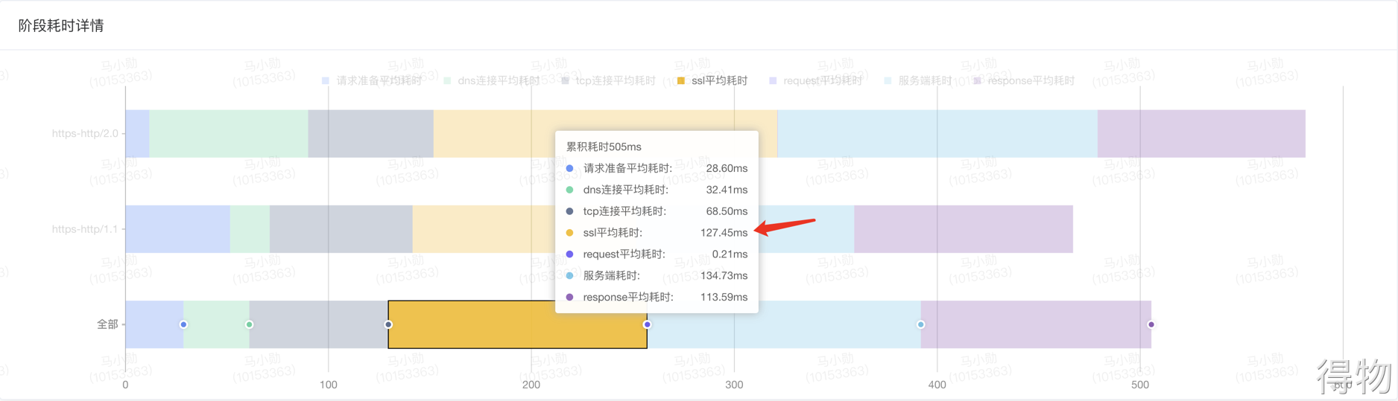
Task: Click the tooltip value 0.21ms
Action: click(x=730, y=254)
